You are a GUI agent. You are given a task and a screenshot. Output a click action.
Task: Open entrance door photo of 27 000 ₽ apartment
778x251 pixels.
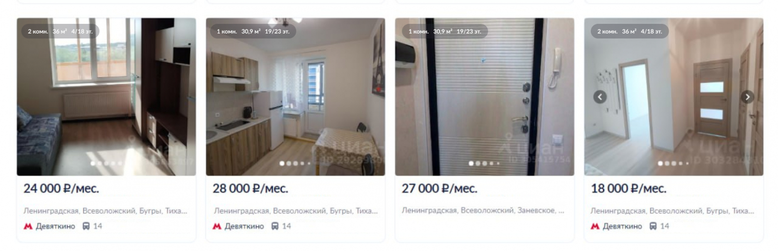485,97
